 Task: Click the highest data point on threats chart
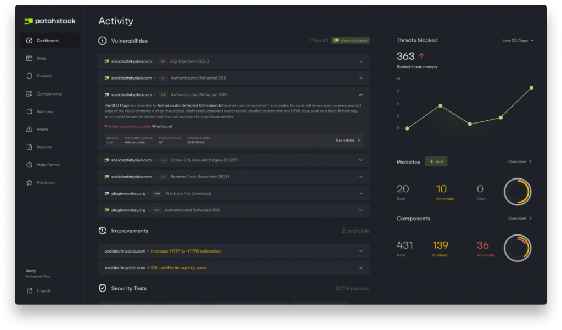(531, 87)
